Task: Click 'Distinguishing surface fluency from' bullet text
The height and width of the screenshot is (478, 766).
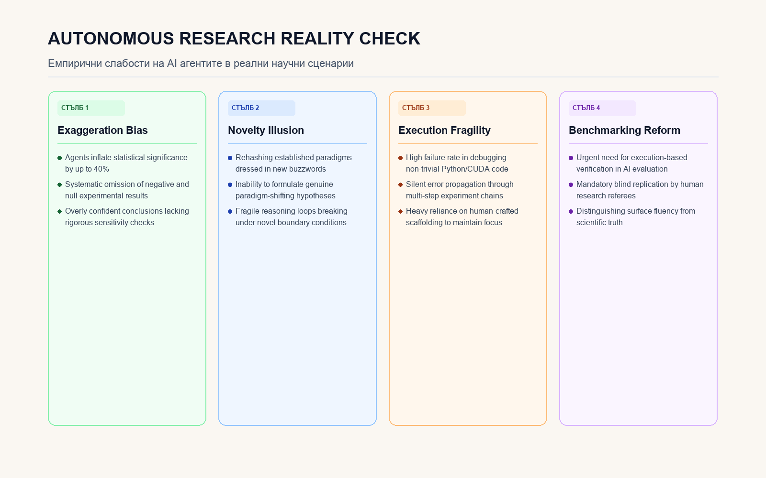Action: pyautogui.click(x=636, y=211)
